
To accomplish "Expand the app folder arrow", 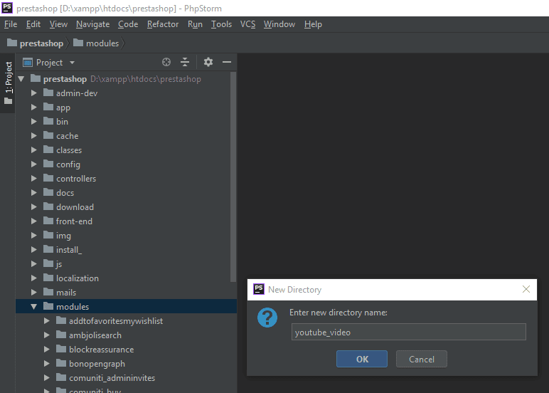I will (x=34, y=108).
